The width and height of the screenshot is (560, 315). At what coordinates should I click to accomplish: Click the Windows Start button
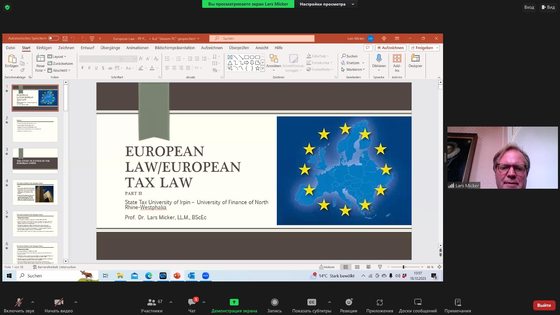tap(9, 276)
